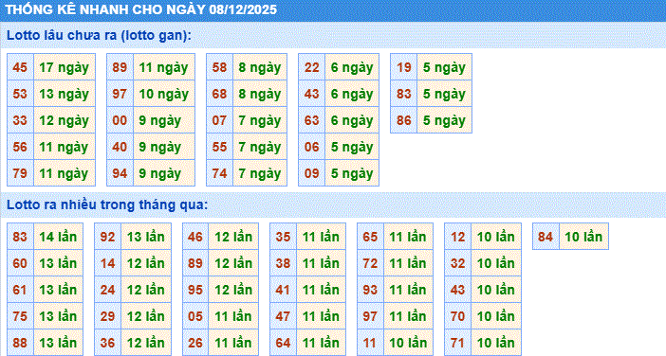Select lotto gan number 33
Image resolution: width=666 pixels, height=356 pixels.
[20, 120]
